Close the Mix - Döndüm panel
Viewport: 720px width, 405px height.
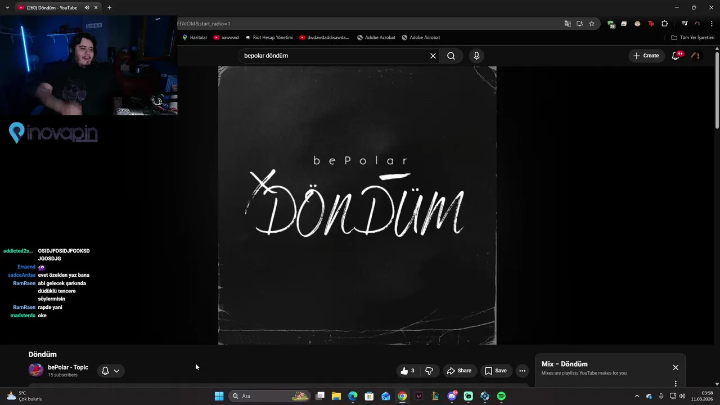676,367
